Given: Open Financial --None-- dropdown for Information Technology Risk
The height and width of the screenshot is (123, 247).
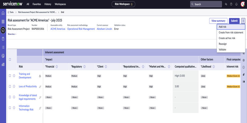Looking at the screenshot, I should coord(48,108).
